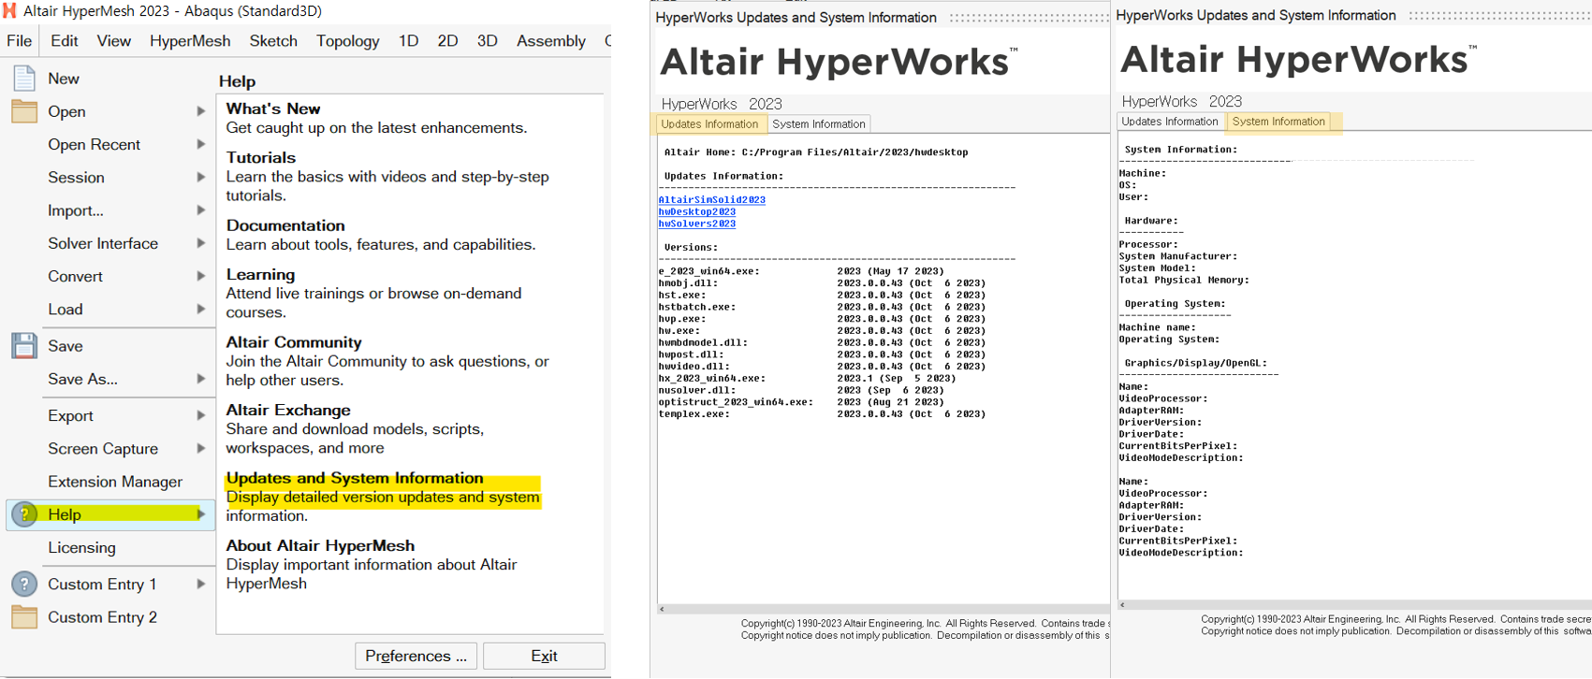The width and height of the screenshot is (1592, 679).
Task: Expand the Load submenu arrow
Action: 200,309
